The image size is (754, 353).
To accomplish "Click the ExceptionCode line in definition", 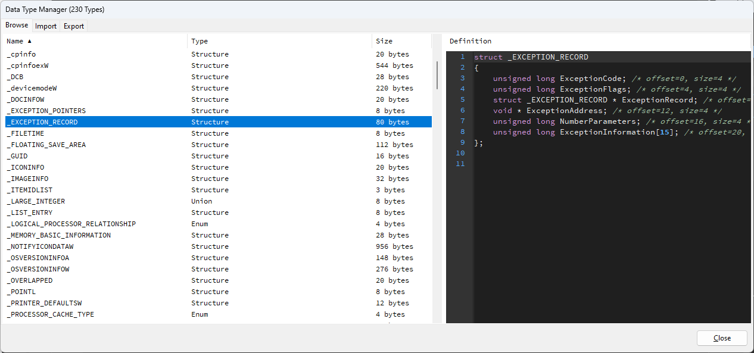I will point(615,79).
